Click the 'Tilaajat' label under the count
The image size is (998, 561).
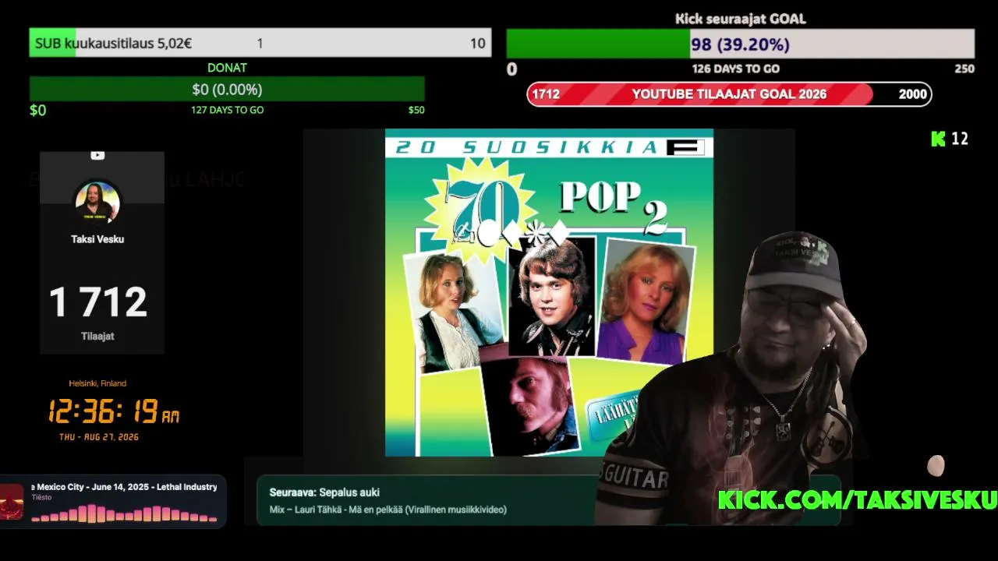coord(97,336)
